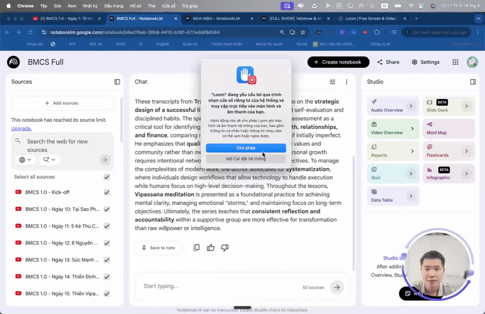
Task: Open Wi-Fi status in menu bar
Action: [411, 6]
